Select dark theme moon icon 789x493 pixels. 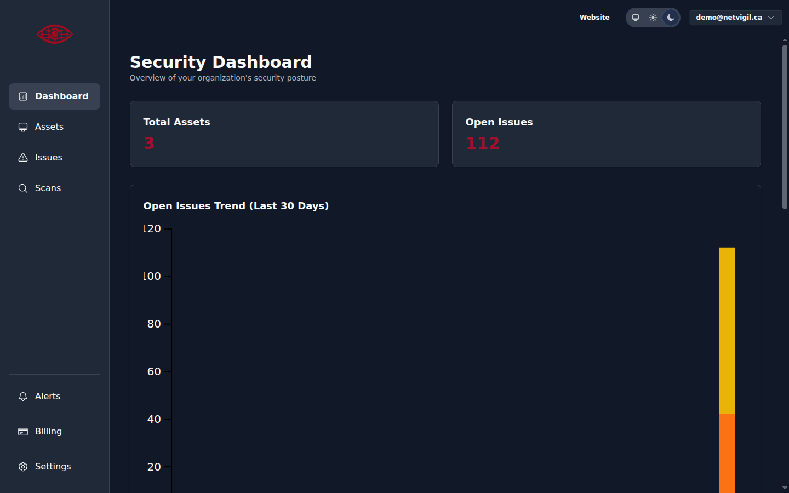[x=671, y=18]
